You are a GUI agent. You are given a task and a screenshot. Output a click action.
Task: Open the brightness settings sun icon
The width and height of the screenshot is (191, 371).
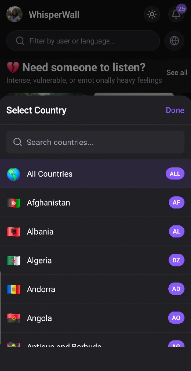coord(152,14)
